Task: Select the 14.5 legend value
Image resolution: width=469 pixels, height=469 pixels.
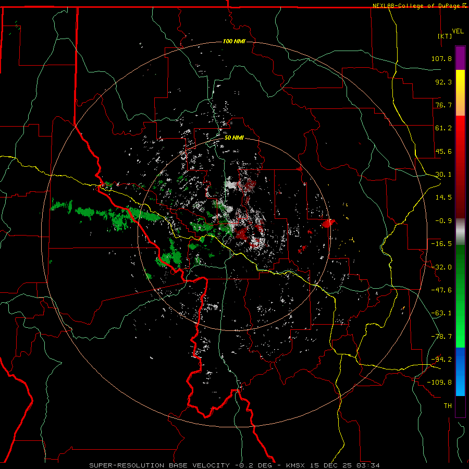Action: click(x=443, y=198)
